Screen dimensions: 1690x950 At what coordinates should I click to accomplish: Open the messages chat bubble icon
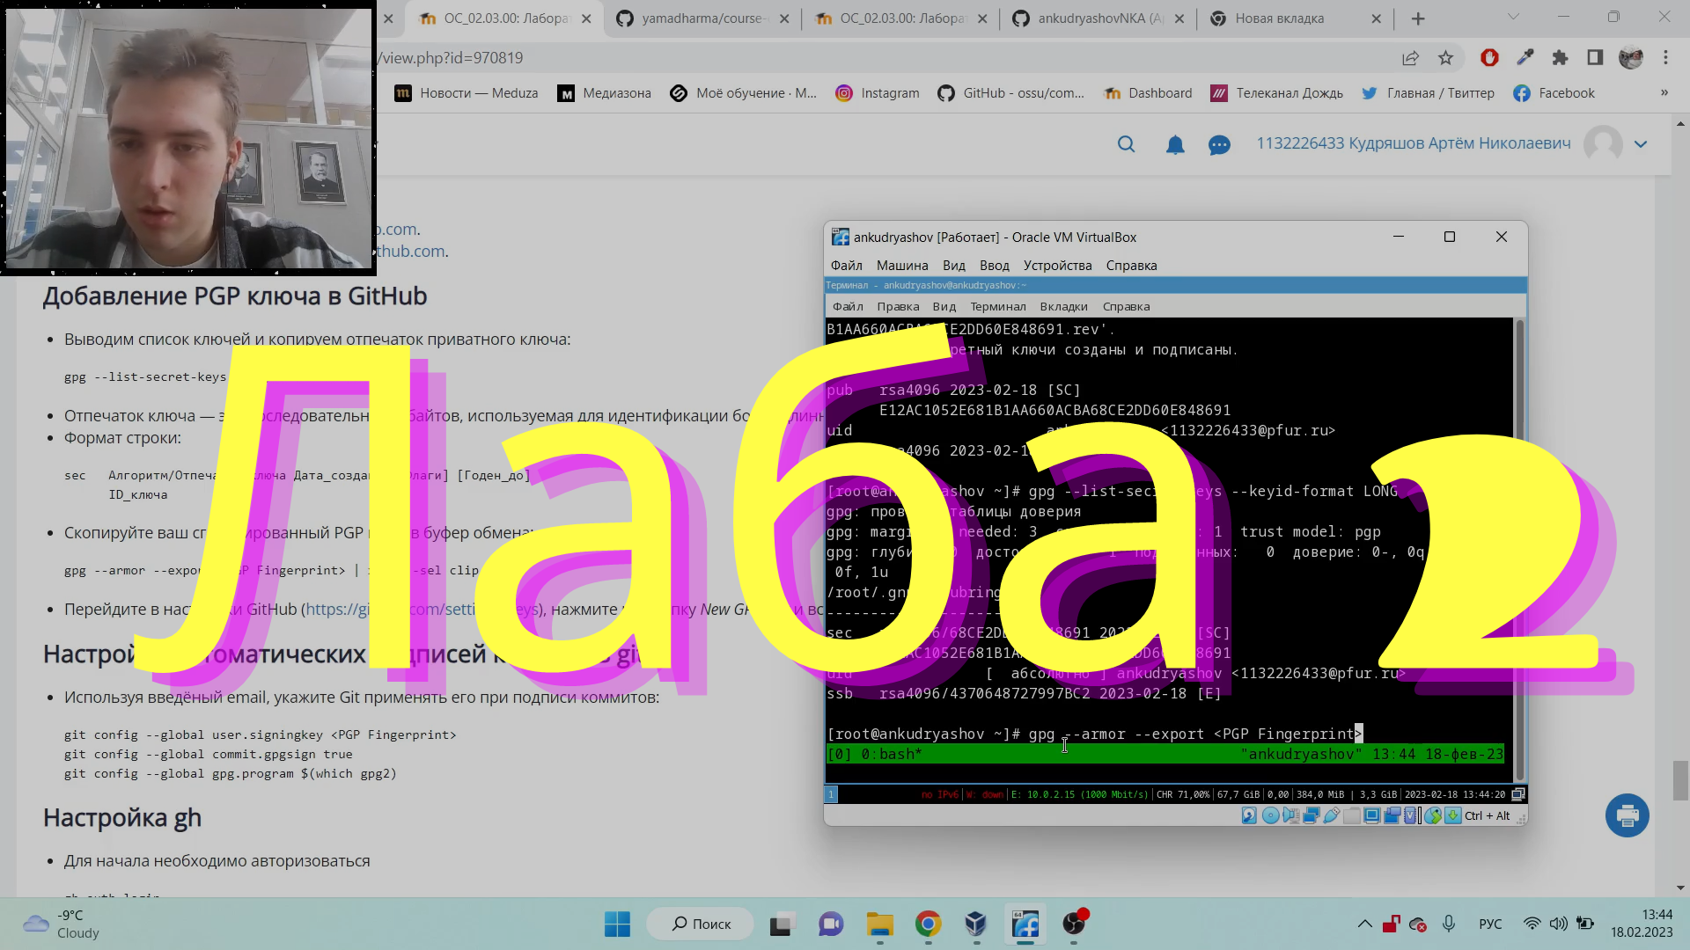click(1219, 144)
